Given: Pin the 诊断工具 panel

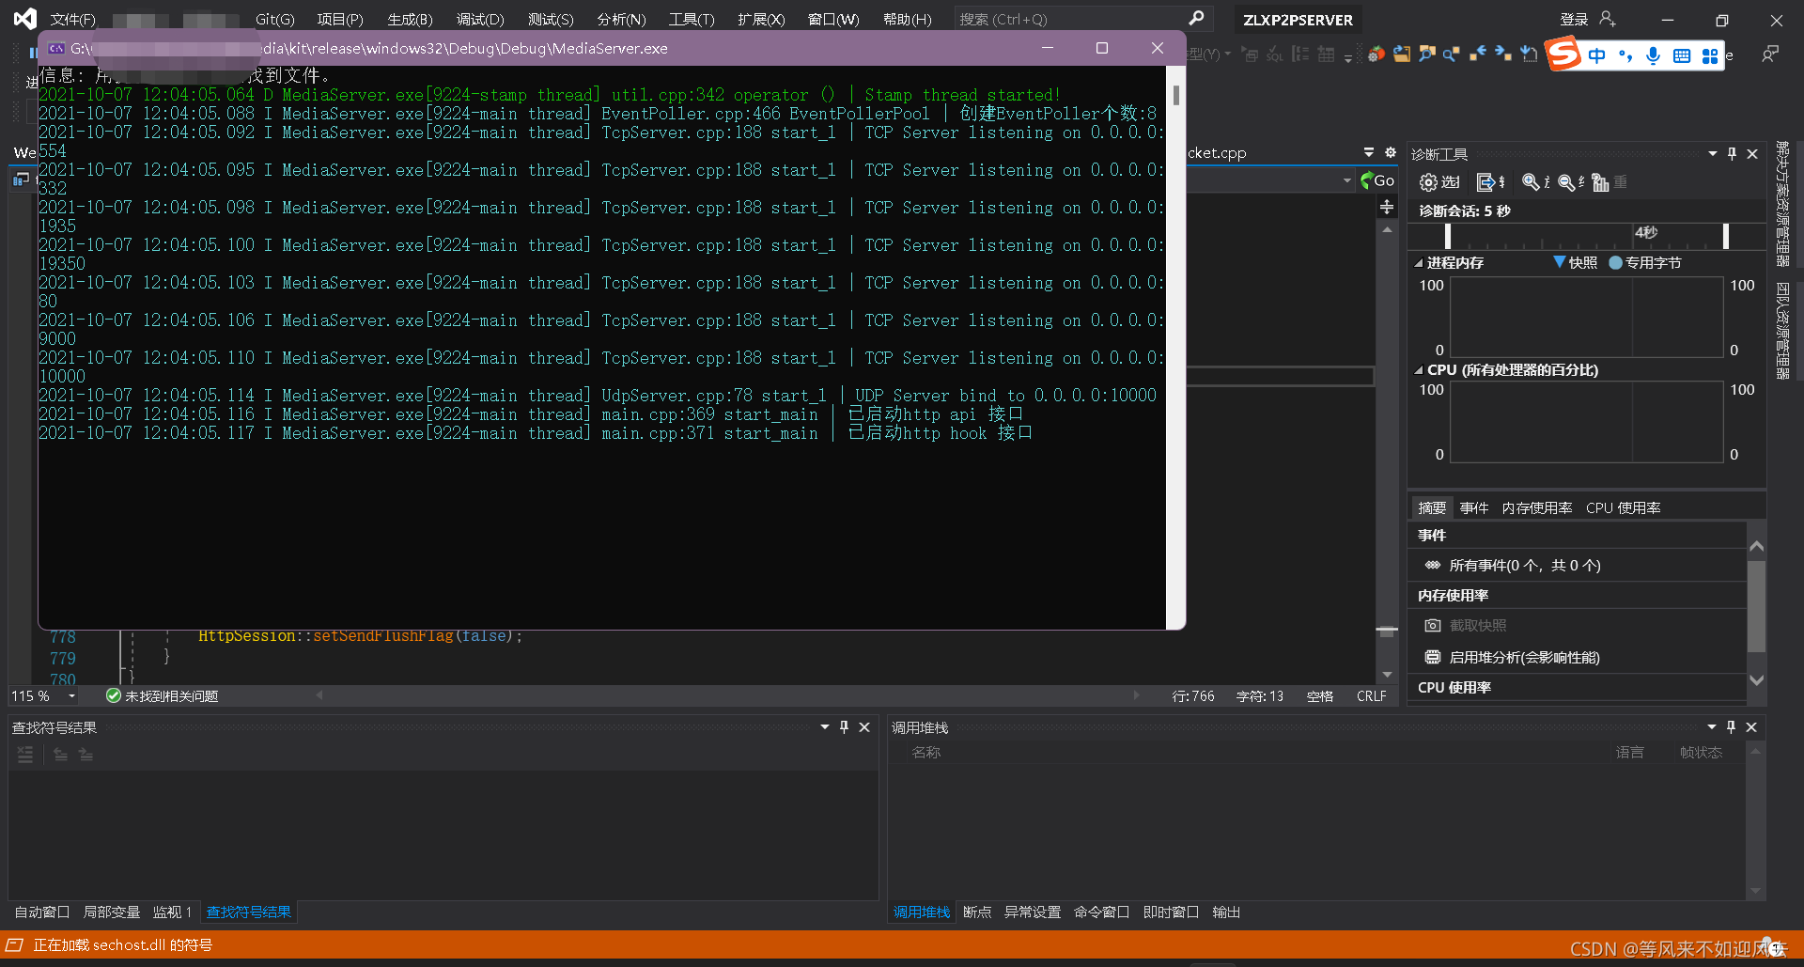Looking at the screenshot, I should coord(1733,153).
